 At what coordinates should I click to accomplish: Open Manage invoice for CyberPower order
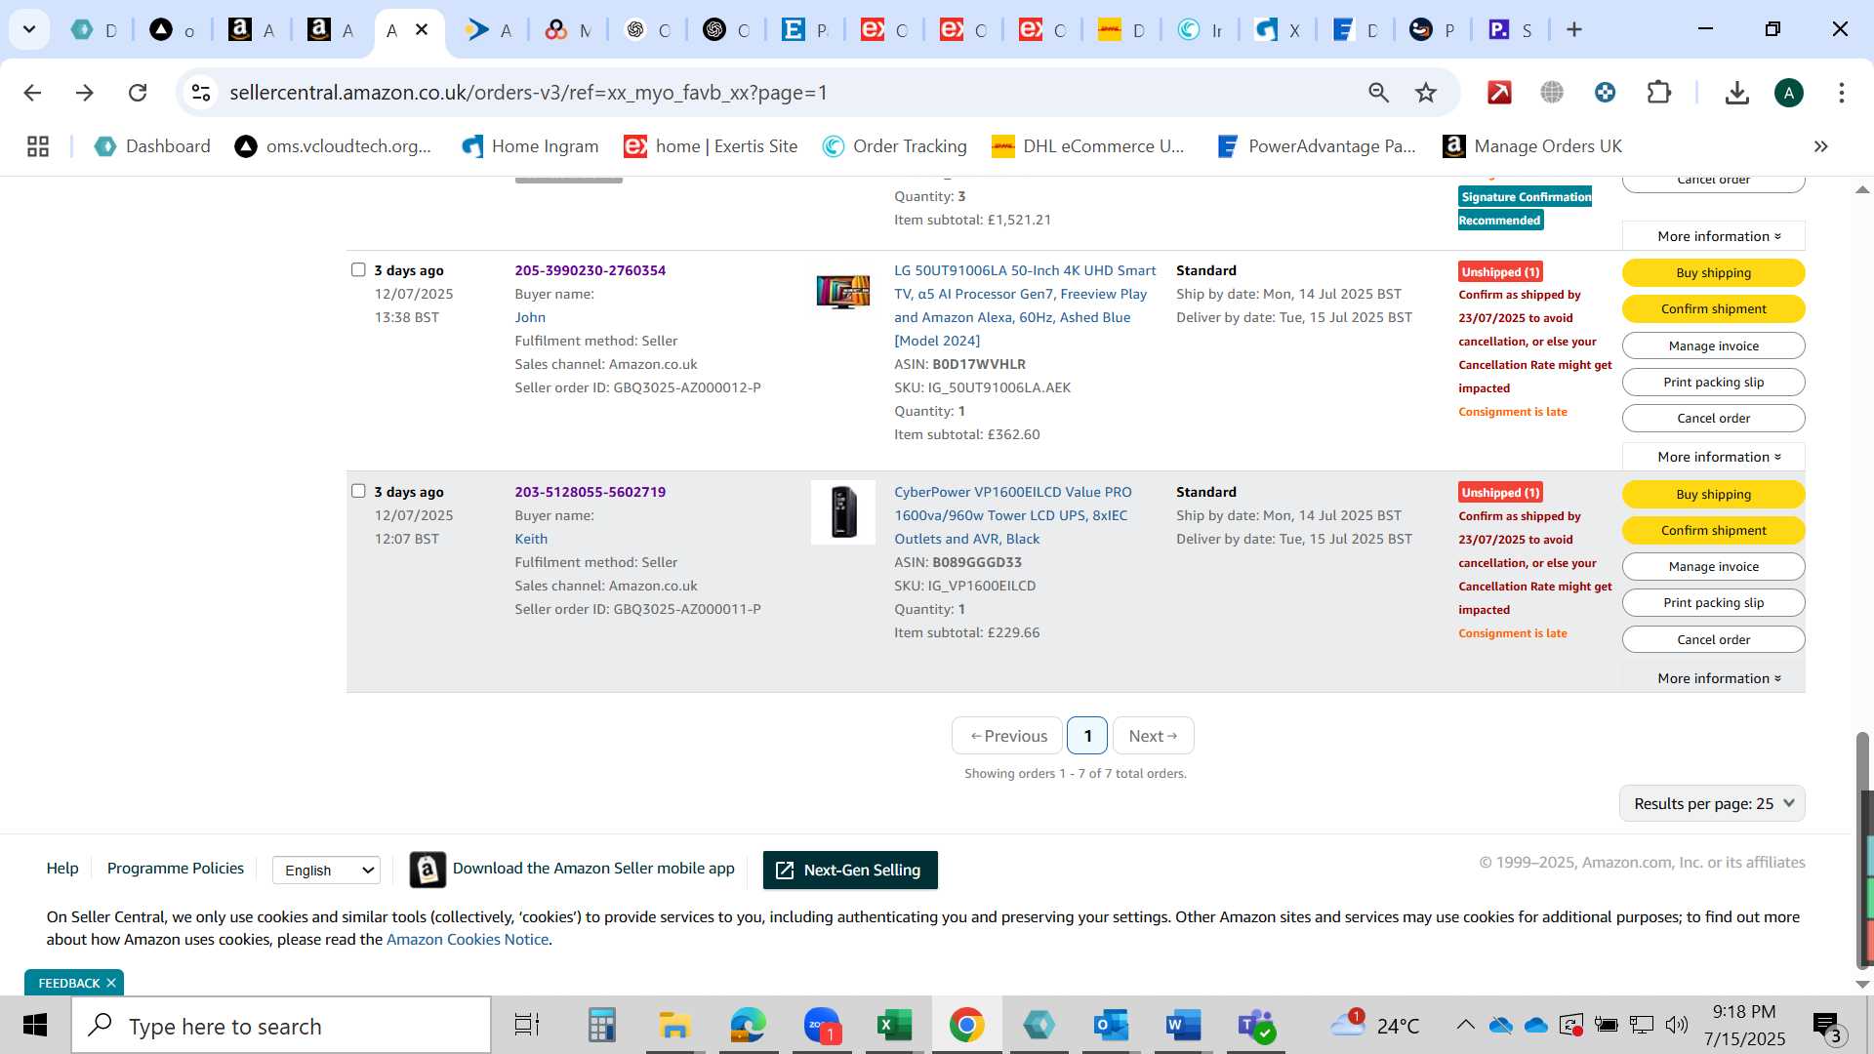coord(1713,567)
